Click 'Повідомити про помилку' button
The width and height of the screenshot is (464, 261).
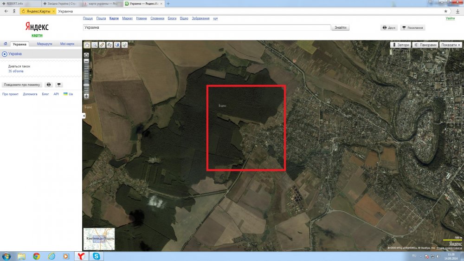tap(22, 85)
